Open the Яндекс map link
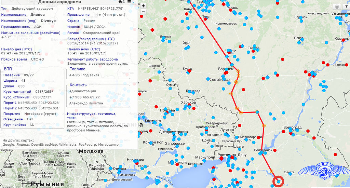 tap(23, 145)
